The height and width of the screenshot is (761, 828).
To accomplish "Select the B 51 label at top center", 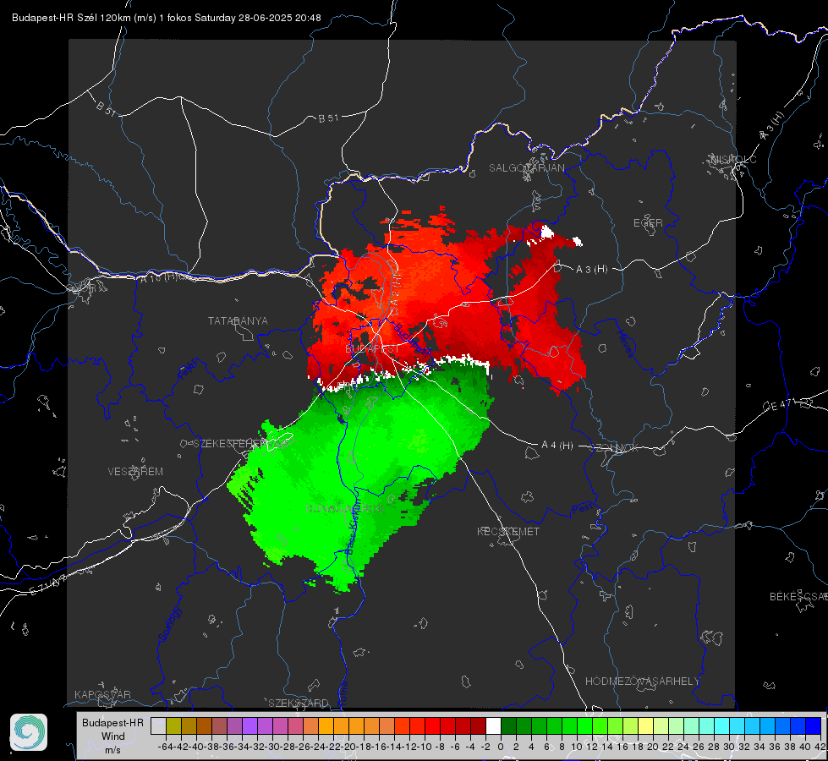I will click(x=328, y=118).
